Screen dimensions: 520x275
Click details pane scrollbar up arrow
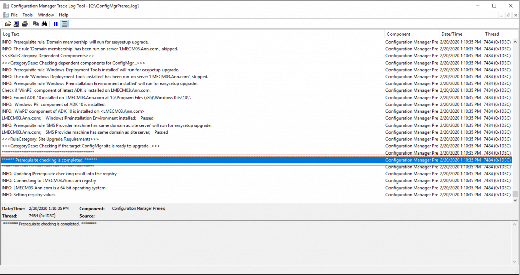[515, 225]
